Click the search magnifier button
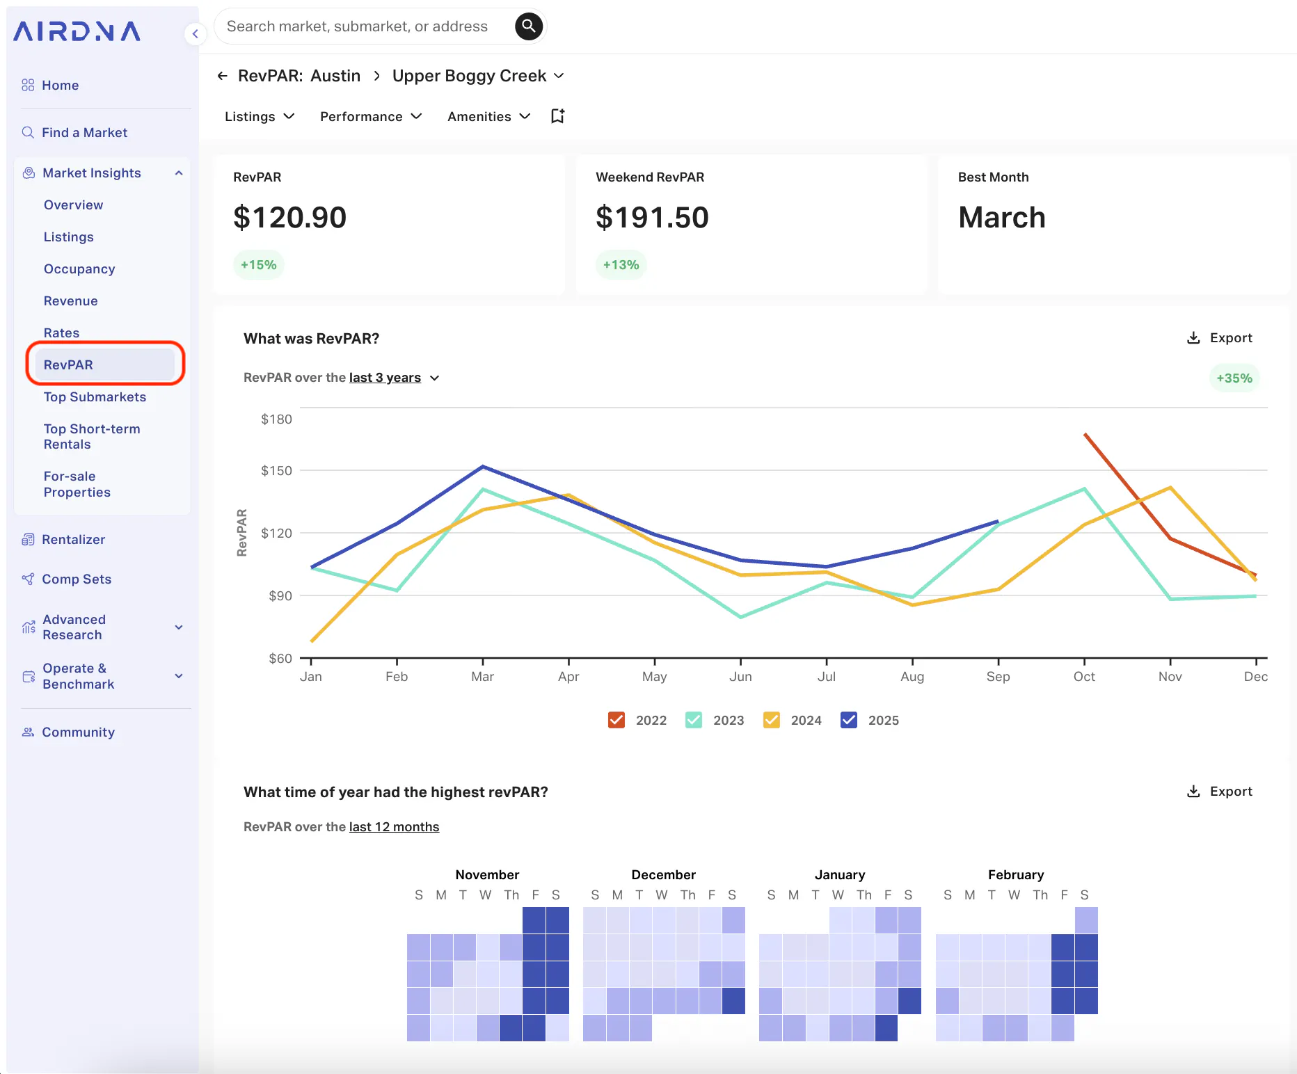The height and width of the screenshot is (1074, 1297). [x=529, y=26]
